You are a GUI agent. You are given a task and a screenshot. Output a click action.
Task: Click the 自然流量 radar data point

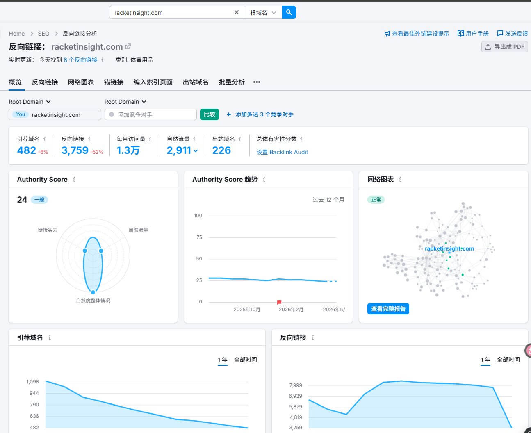pos(101,251)
